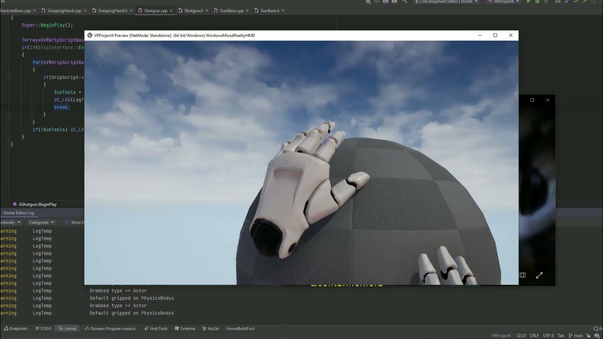This screenshot has height=339, width=603.
Task: Click VRProject4 in the status bar
Action: [501, 336]
